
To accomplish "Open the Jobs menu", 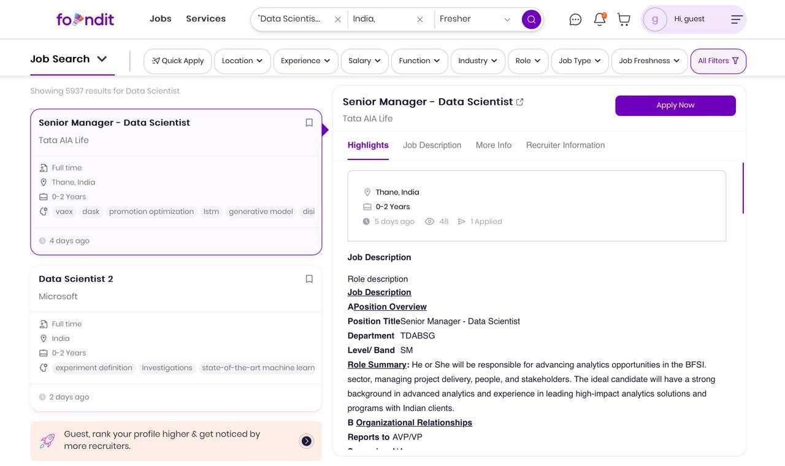I will tap(161, 19).
